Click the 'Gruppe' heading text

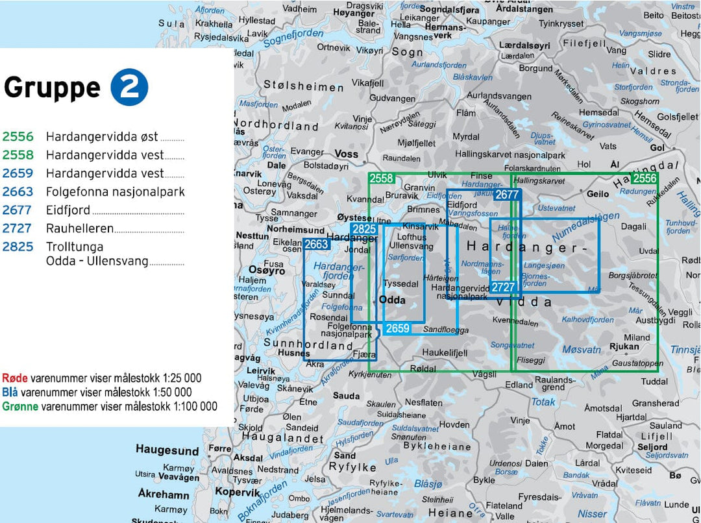tap(52, 88)
